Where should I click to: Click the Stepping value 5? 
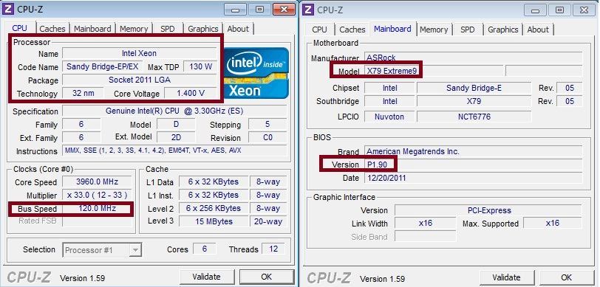[267, 124]
